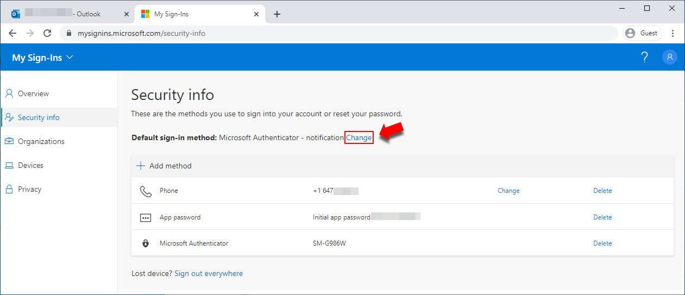Viewport: 685px width, 295px height.
Task: Change the default sign-in method
Action: 359,137
